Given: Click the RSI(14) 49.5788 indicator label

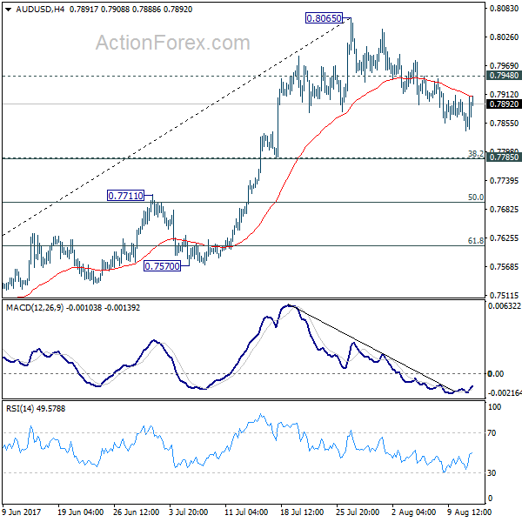Looking at the screenshot, I should click(x=36, y=409).
